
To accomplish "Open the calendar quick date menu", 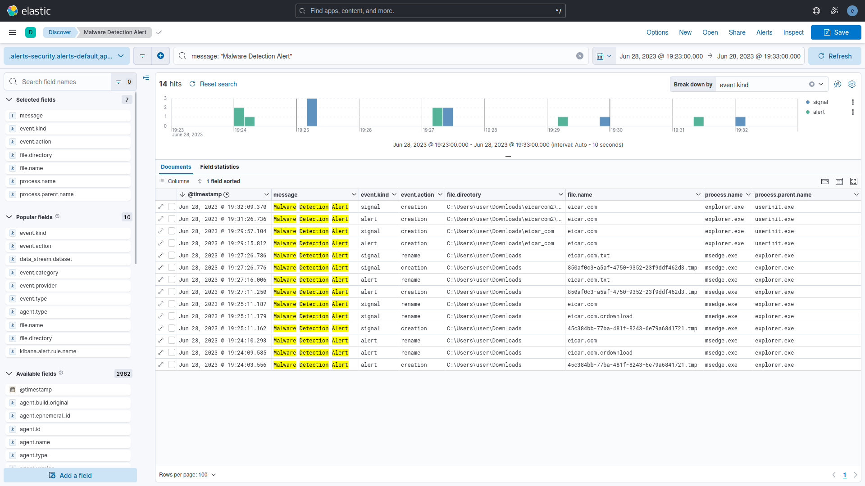I will coord(604,56).
